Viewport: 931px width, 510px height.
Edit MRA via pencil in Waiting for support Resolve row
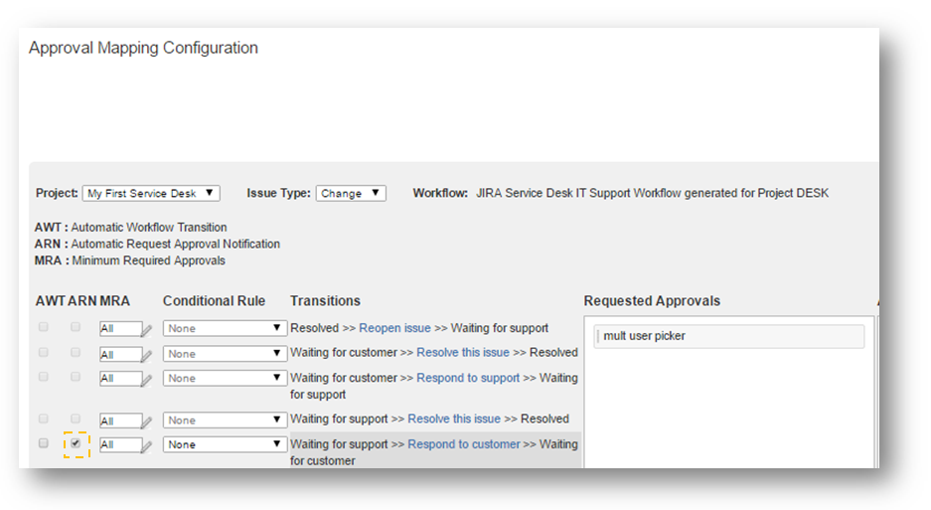coord(147,422)
